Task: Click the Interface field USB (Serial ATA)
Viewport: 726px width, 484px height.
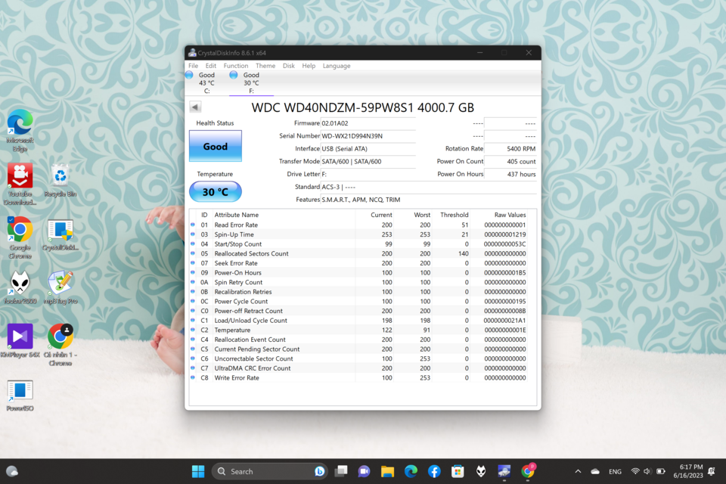Action: (x=368, y=149)
